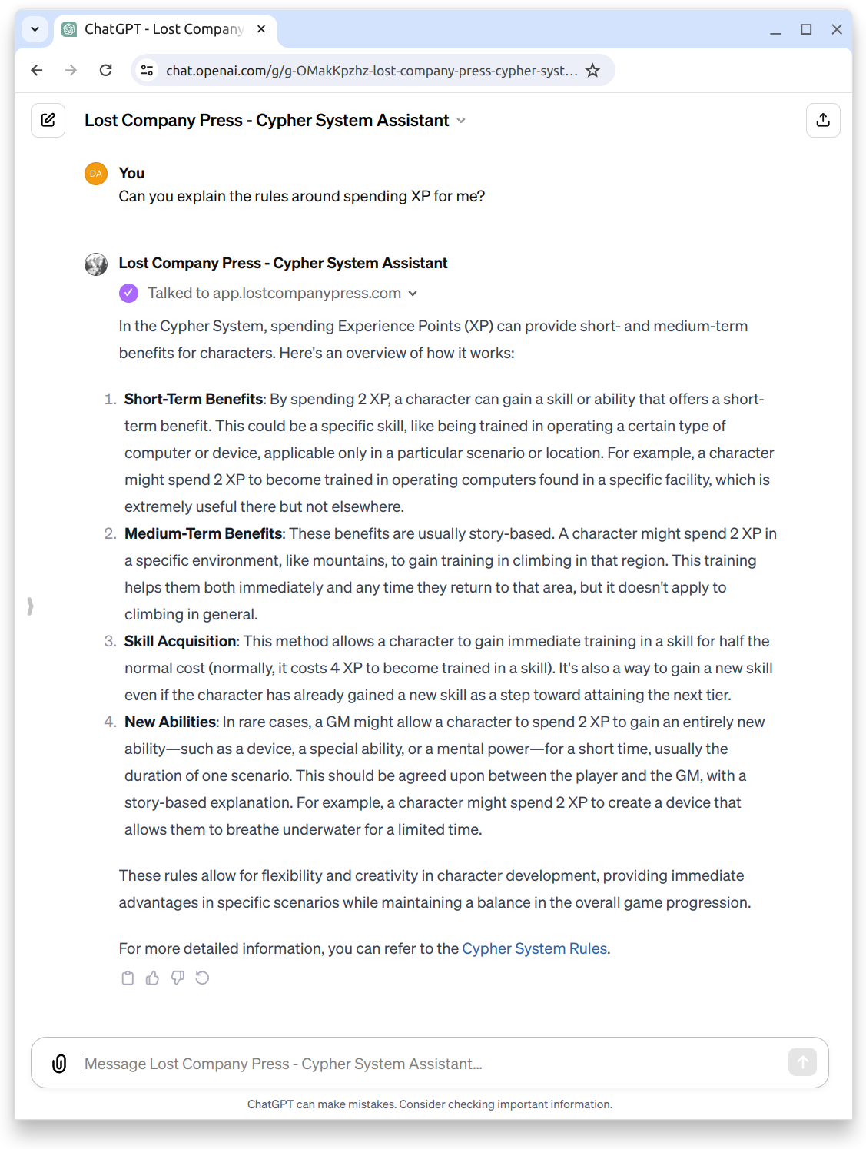The width and height of the screenshot is (866, 1149).
Task: Open the Lost Company Press GPT dropdown menu
Action: (x=461, y=121)
